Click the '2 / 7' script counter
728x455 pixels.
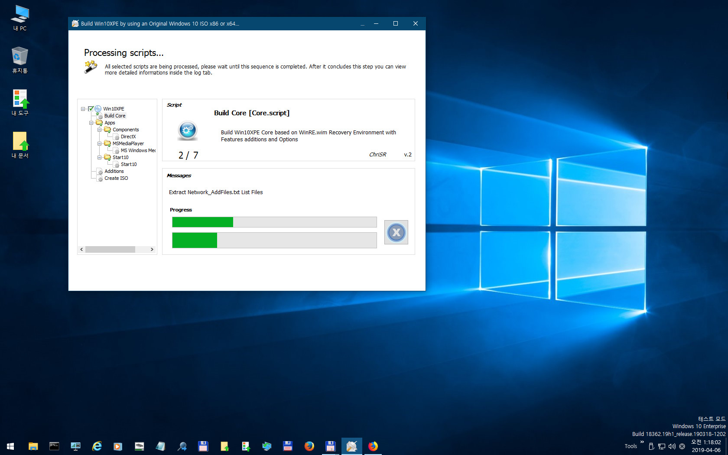(x=188, y=155)
